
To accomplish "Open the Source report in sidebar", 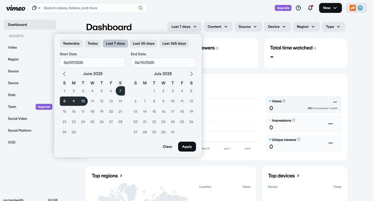I will 13,71.
